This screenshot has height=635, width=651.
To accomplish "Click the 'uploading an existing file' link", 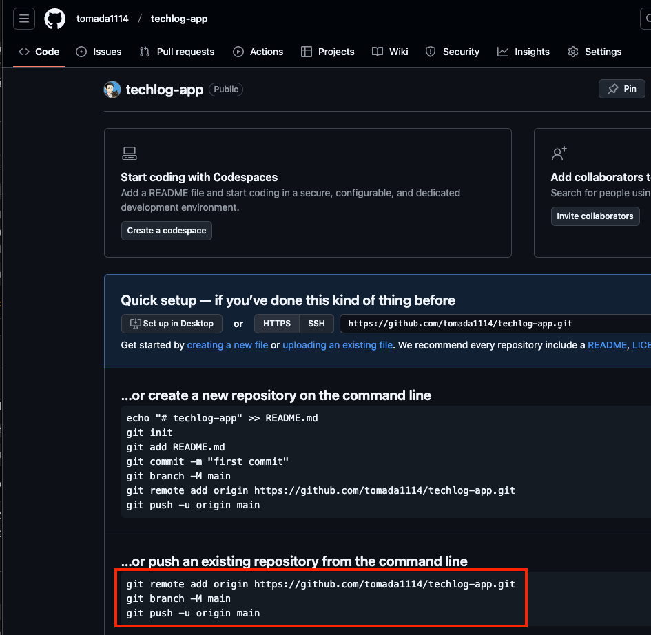I will (x=338, y=345).
